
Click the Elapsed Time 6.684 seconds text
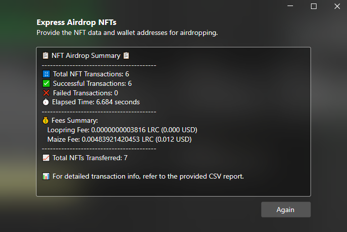click(96, 102)
